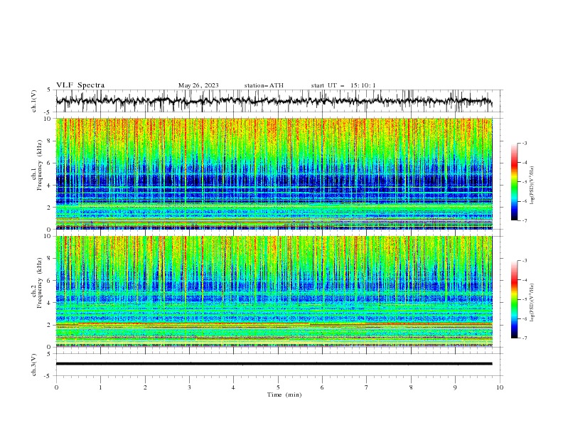Click the "-3" label on ch.1 color bar
This screenshot has height=435, width=563.
525,143
